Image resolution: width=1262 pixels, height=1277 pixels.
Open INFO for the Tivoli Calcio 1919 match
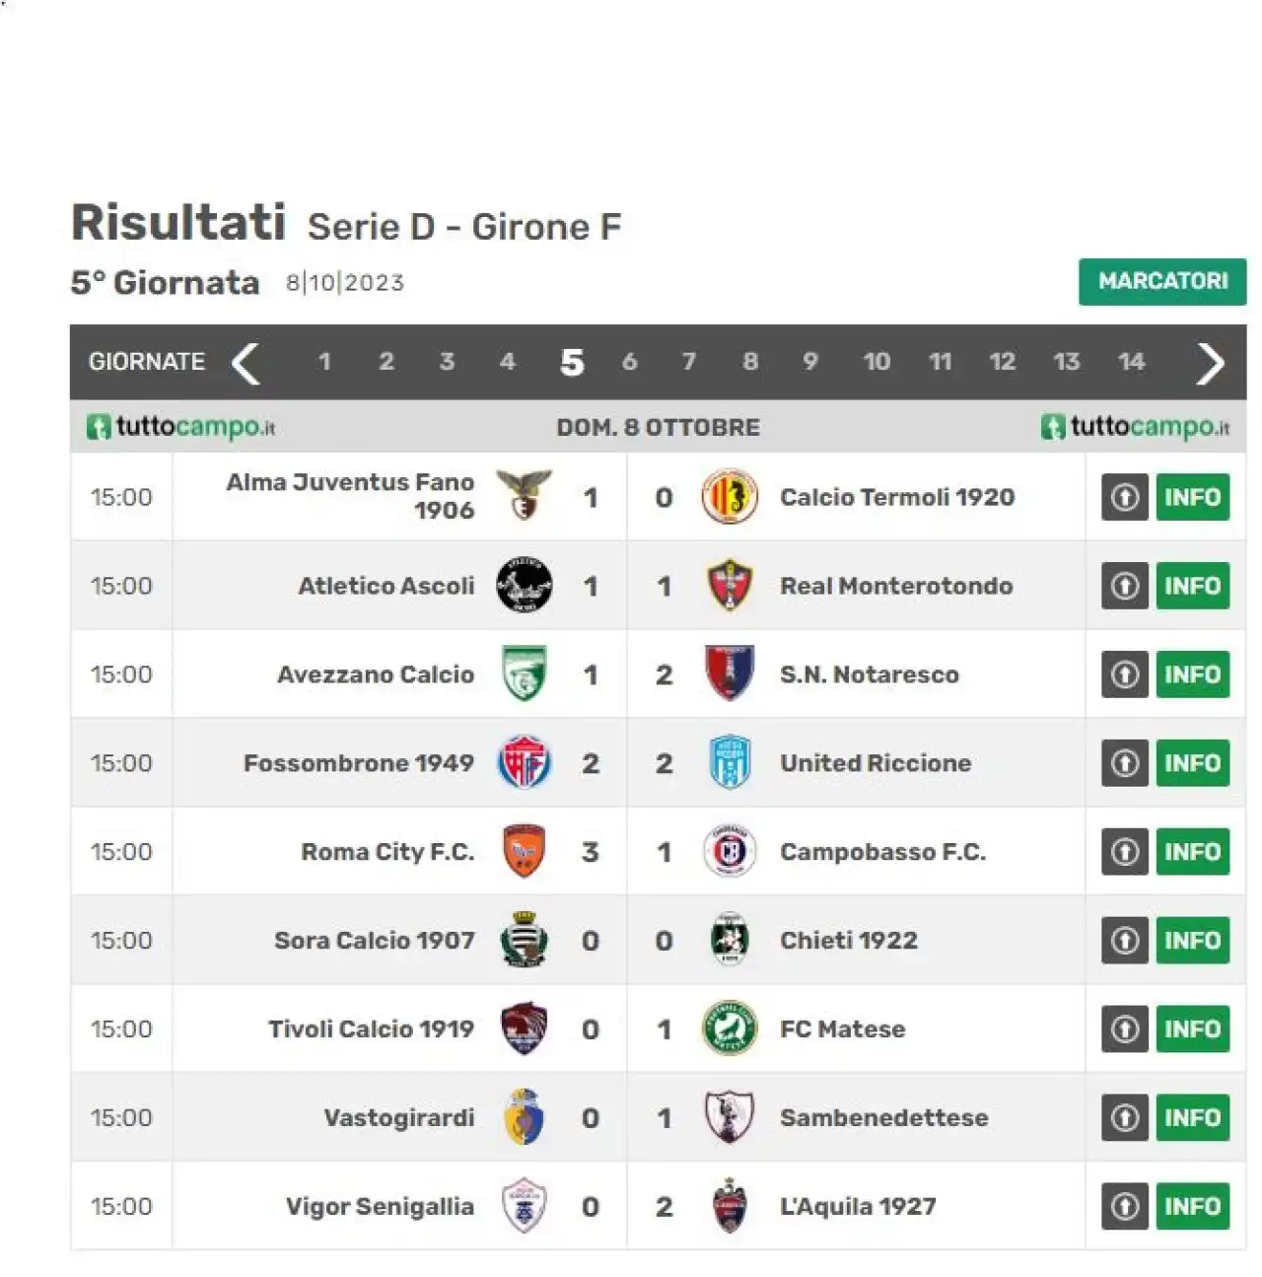(1193, 1029)
